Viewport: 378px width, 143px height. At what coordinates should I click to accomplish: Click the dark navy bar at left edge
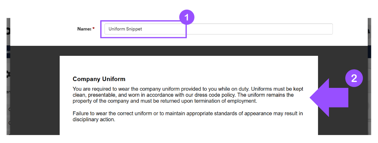(x=8, y=52)
